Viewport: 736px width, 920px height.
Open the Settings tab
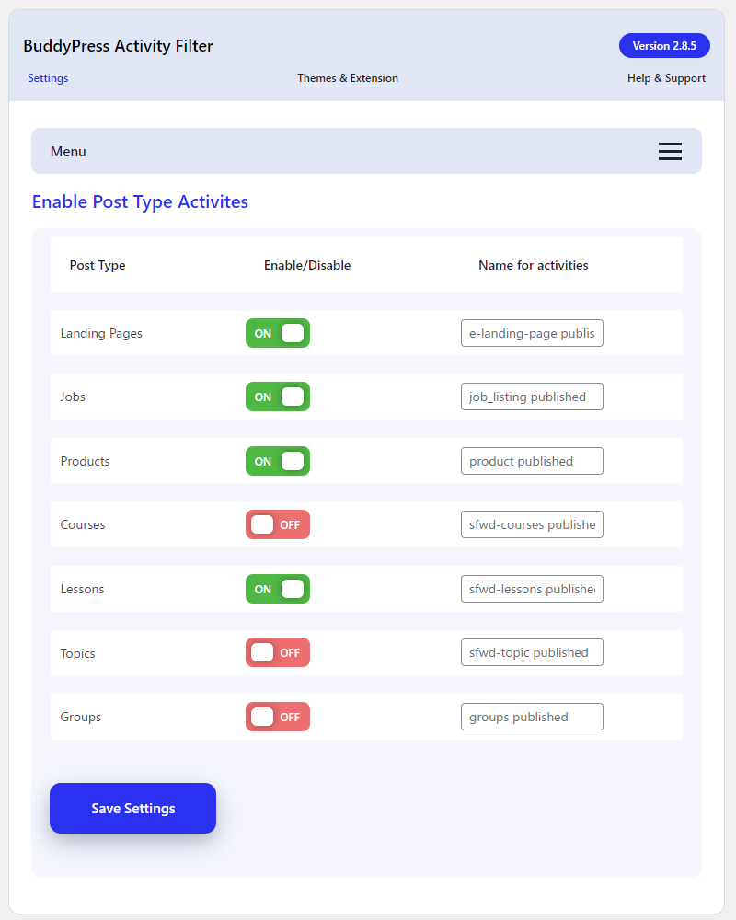point(48,78)
